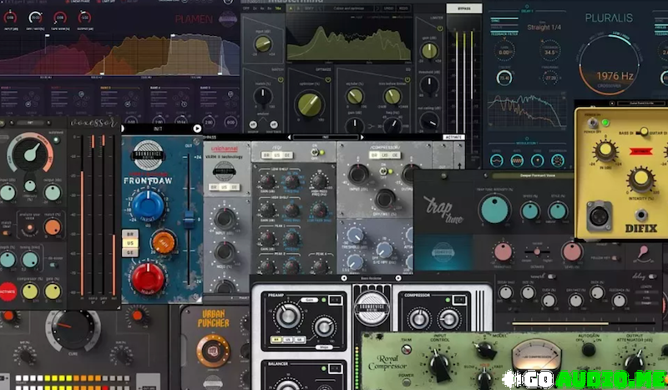Screen dimensions: 668x390
Task: Click the Traptune intensity large teal knob
Action: click(494, 210)
